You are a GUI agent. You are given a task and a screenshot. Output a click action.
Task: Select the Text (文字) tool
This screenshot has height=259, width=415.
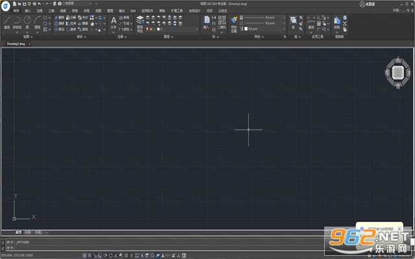click(x=113, y=23)
